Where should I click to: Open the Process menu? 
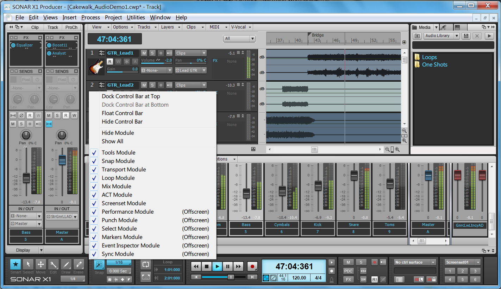click(x=90, y=18)
